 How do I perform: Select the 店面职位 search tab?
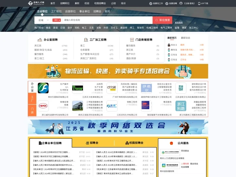(70, 11)
